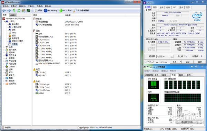Switch to 收藏夹 favorites tab in AIDA64
207x131 pixels.
tap(13, 15)
